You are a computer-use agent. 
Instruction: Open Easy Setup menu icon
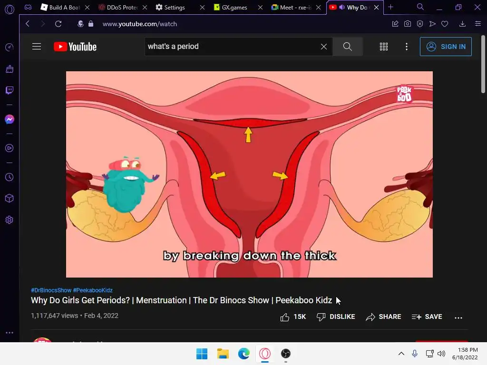(478, 24)
